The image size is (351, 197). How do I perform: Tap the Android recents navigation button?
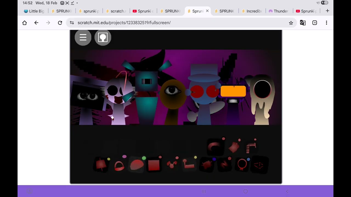pos(203,191)
